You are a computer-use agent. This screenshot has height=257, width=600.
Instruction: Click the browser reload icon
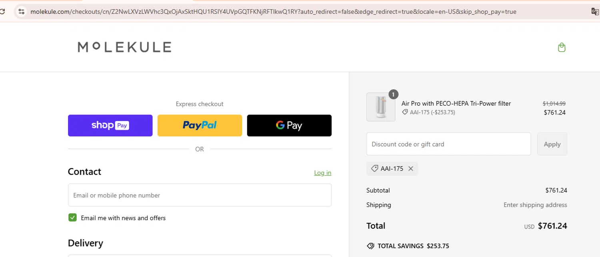click(x=2, y=12)
